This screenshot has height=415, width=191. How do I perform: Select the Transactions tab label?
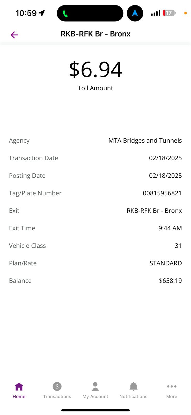point(57,397)
